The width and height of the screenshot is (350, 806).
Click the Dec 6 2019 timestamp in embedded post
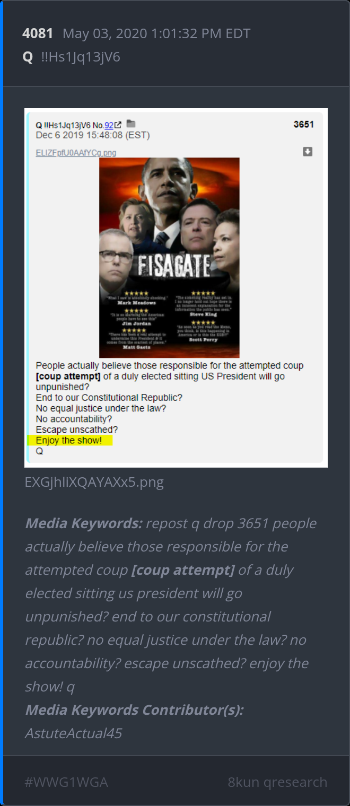[93, 135]
